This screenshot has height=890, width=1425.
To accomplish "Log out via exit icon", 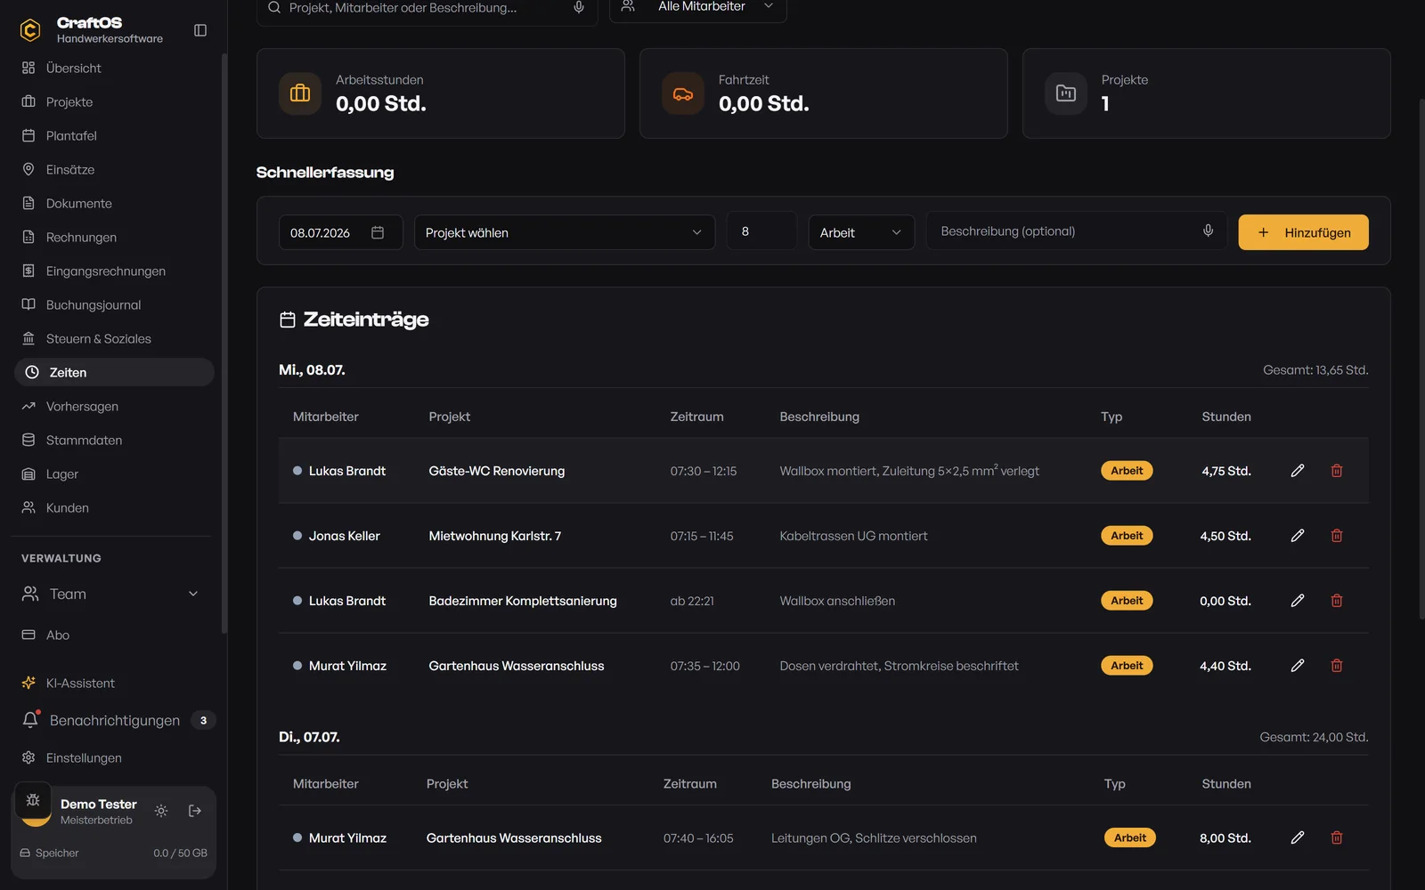I will coord(195,811).
